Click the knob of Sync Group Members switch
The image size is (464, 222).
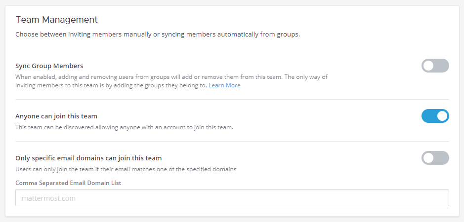pos(428,66)
